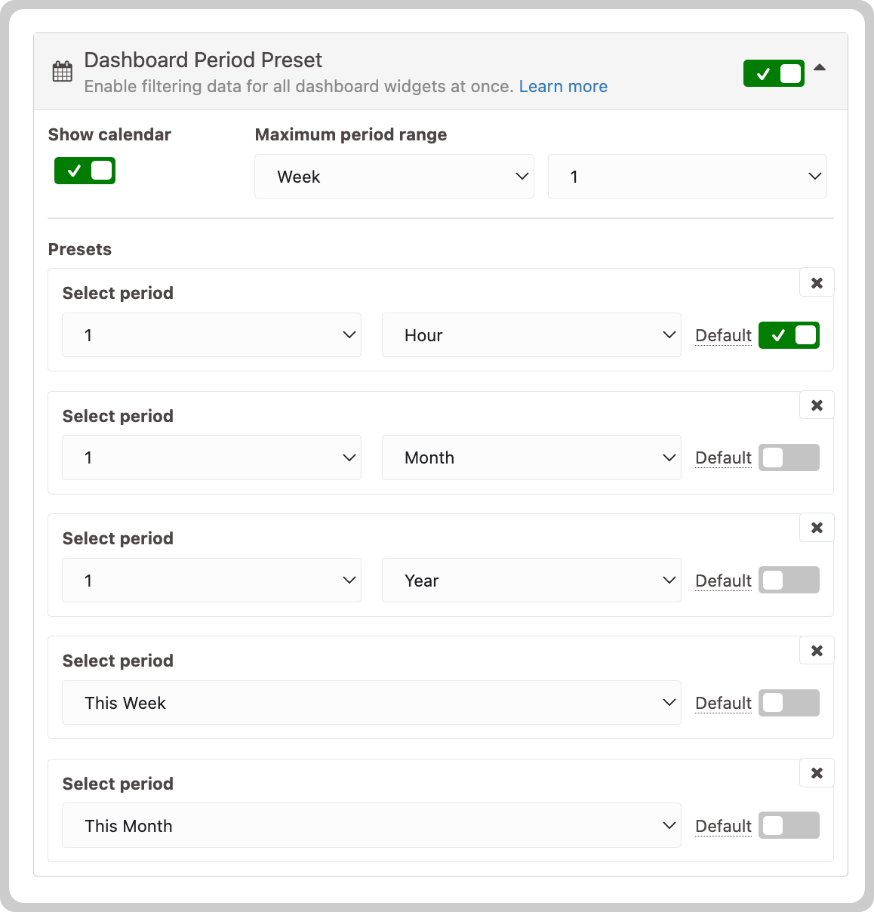874x912 pixels.
Task: Delete the 1 Month preset row
Action: pos(817,405)
